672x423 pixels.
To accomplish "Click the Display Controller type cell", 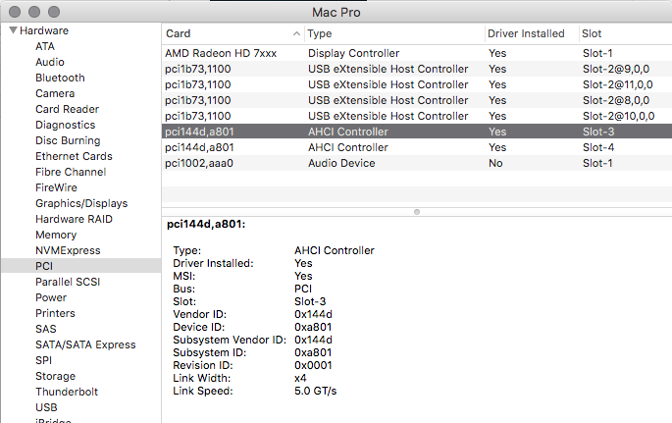I will 353,53.
